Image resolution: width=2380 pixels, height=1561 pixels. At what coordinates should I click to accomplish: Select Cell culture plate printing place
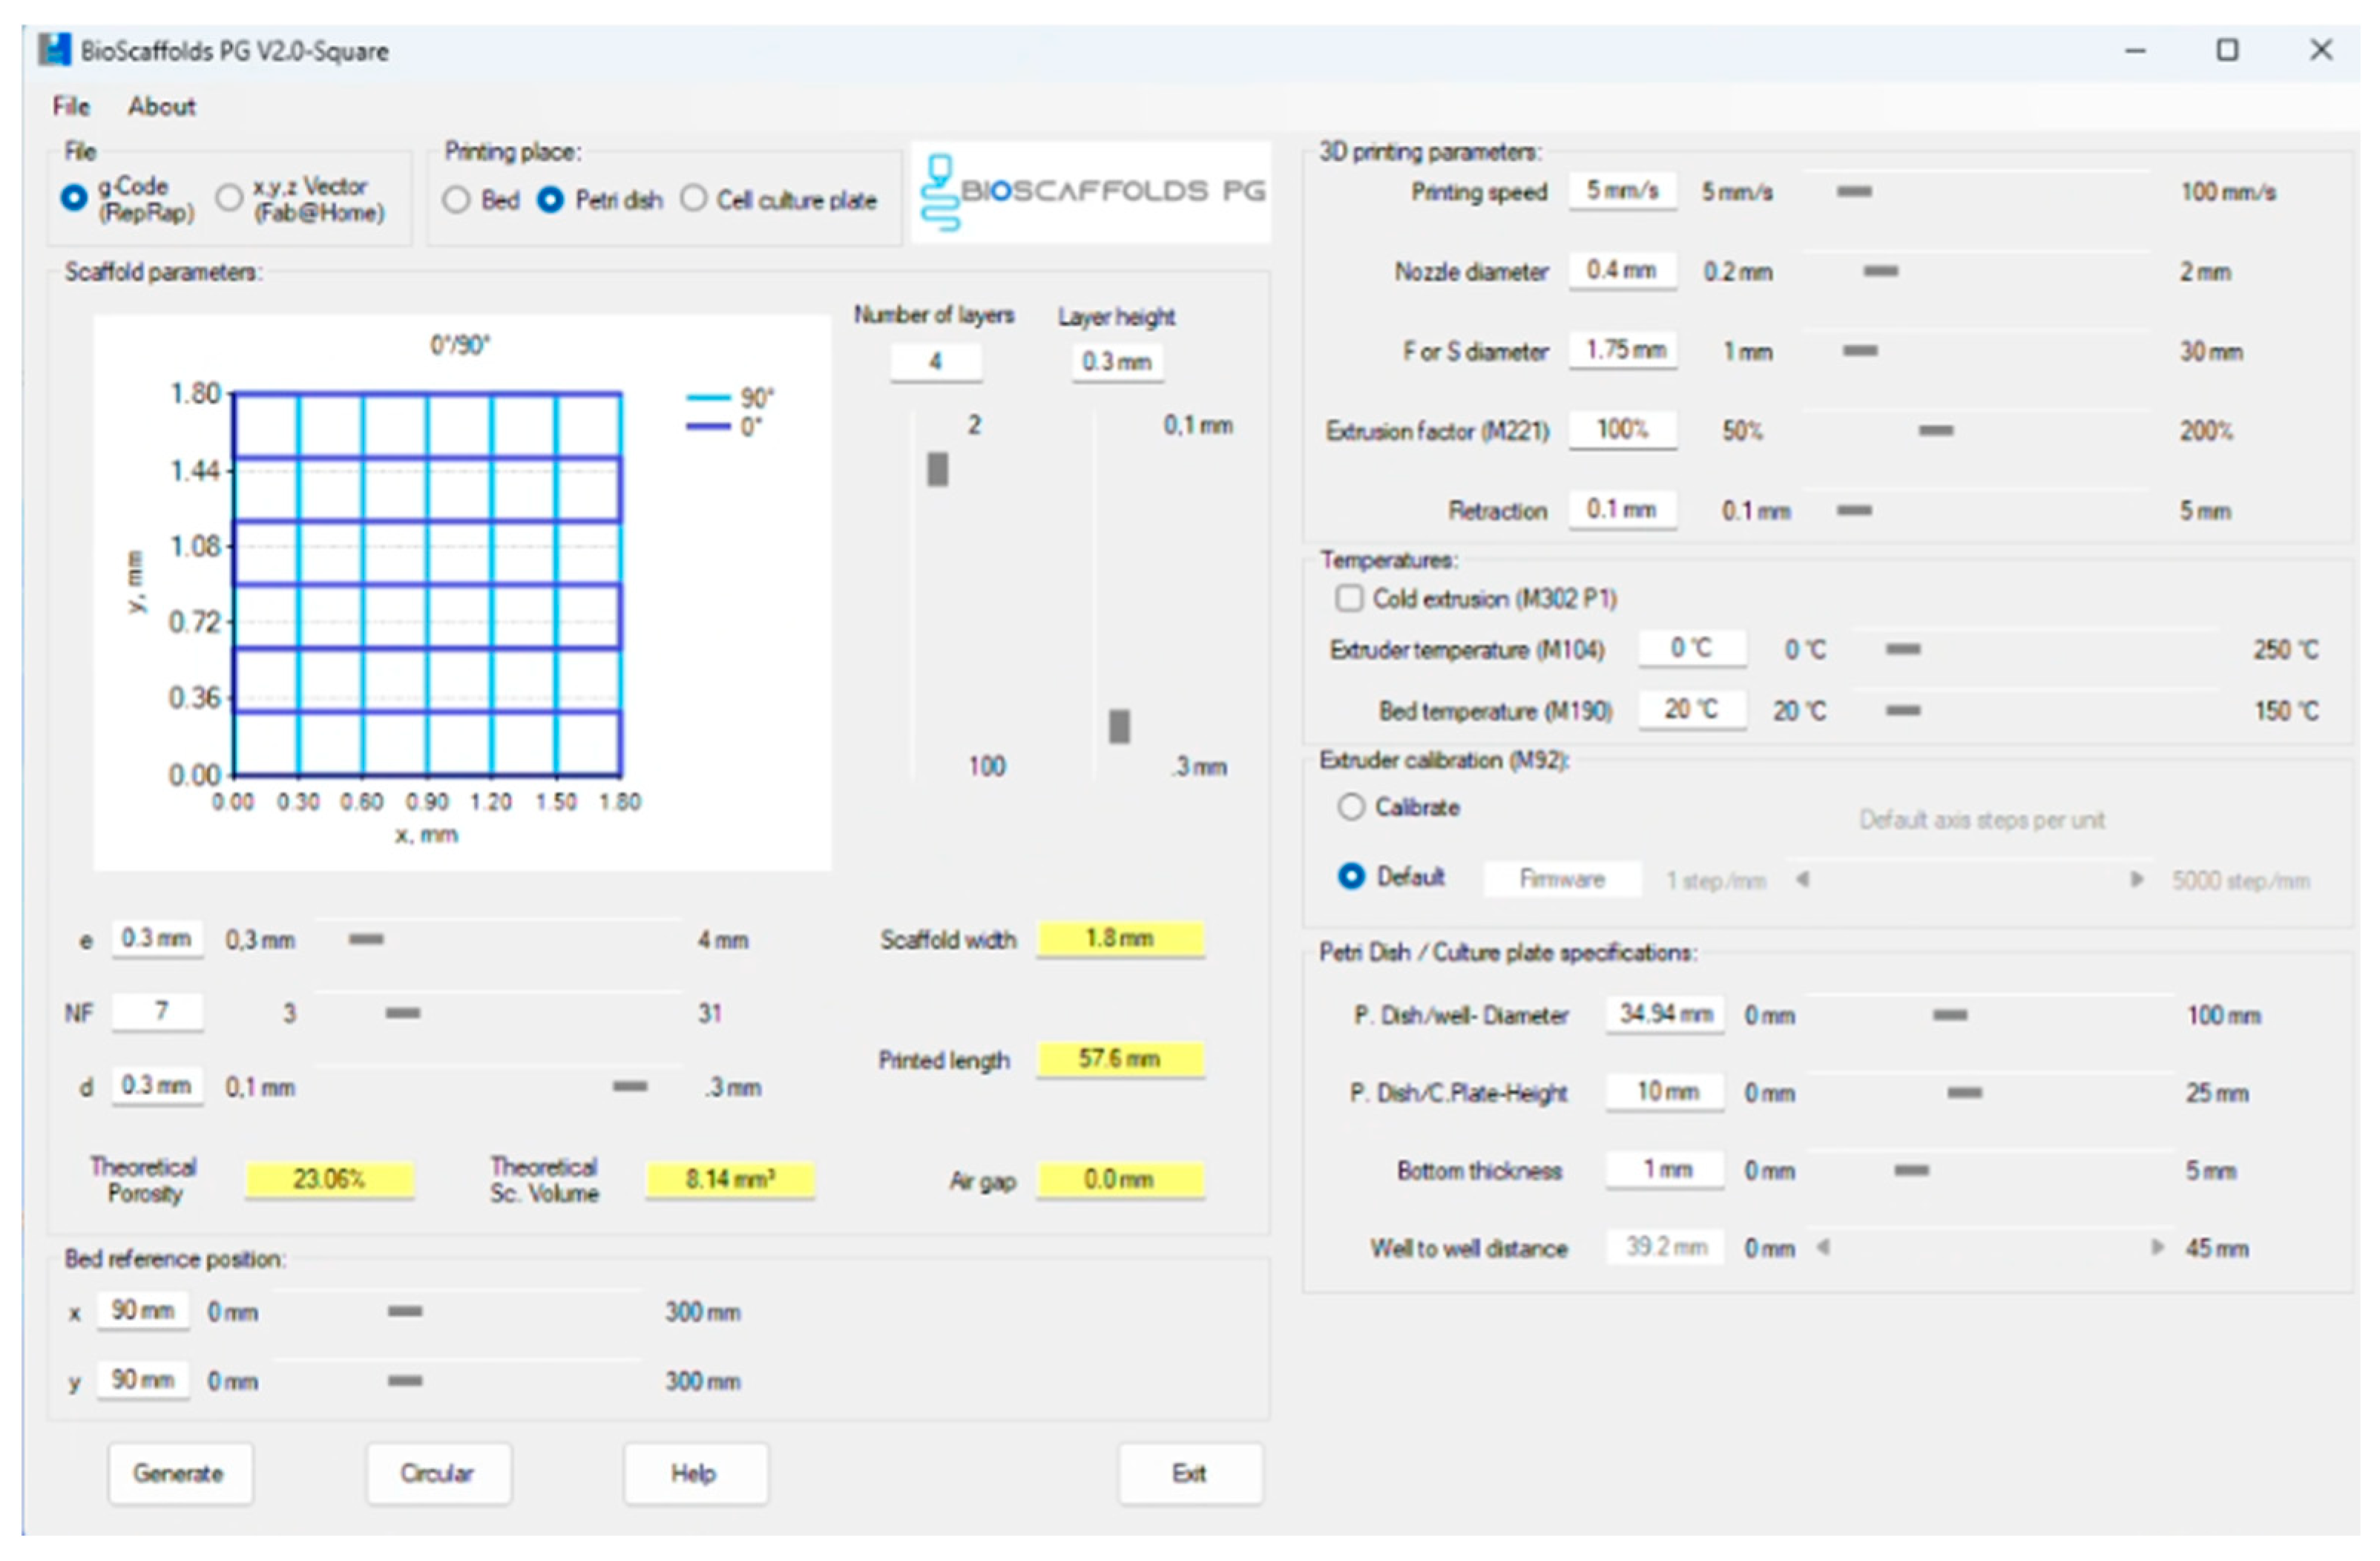pyautogui.click(x=693, y=199)
